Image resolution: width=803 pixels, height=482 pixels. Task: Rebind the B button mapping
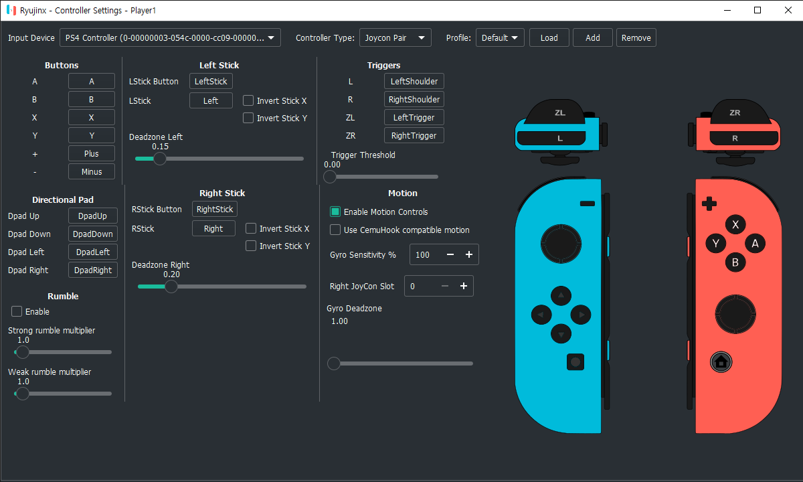coord(92,99)
